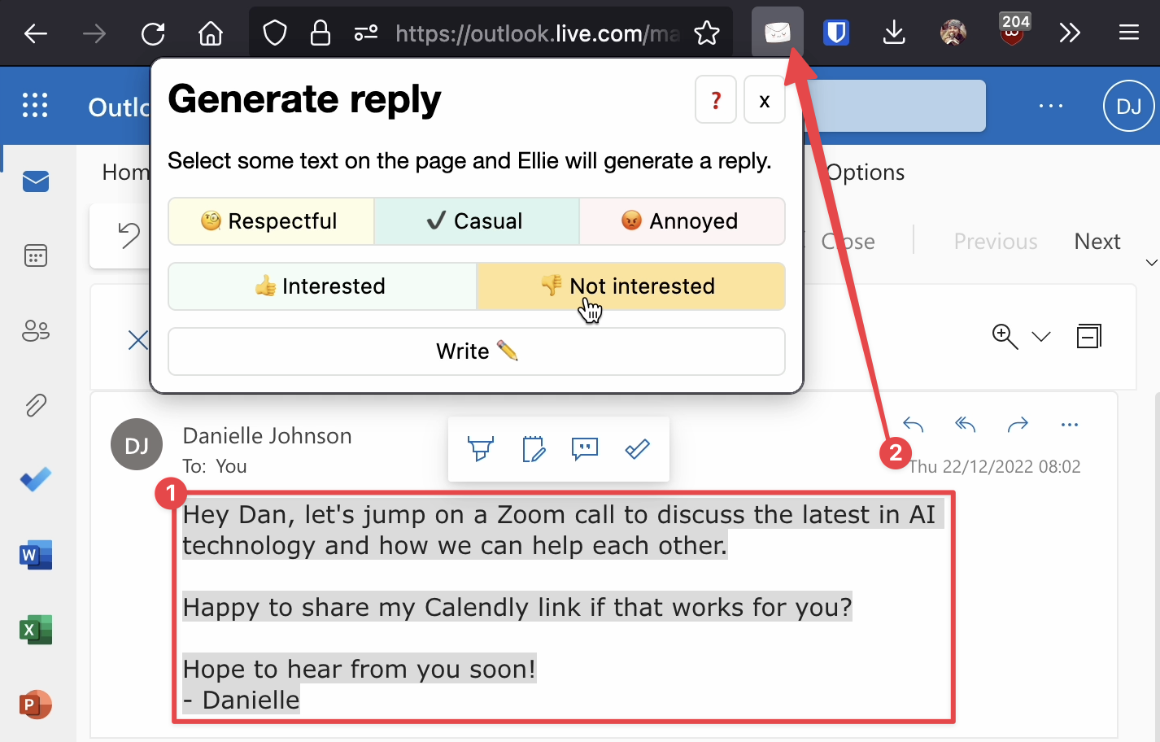Open Firefox hamburger menu
The height and width of the screenshot is (742, 1160).
pos(1128,33)
